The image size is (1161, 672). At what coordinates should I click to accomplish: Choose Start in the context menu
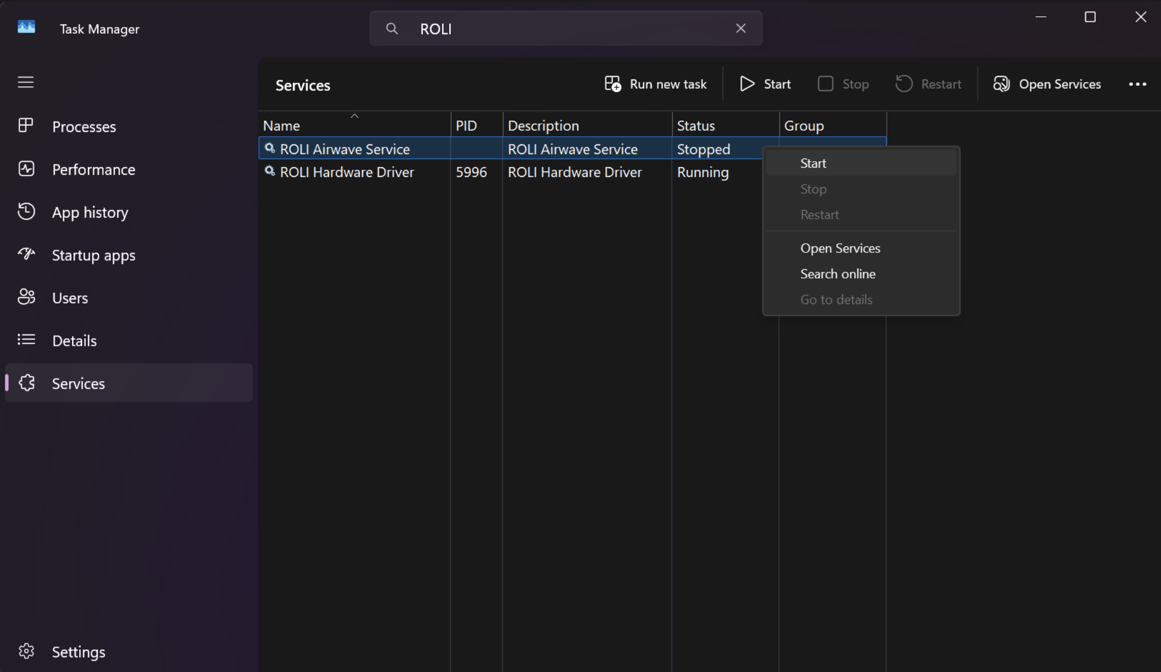(x=813, y=163)
